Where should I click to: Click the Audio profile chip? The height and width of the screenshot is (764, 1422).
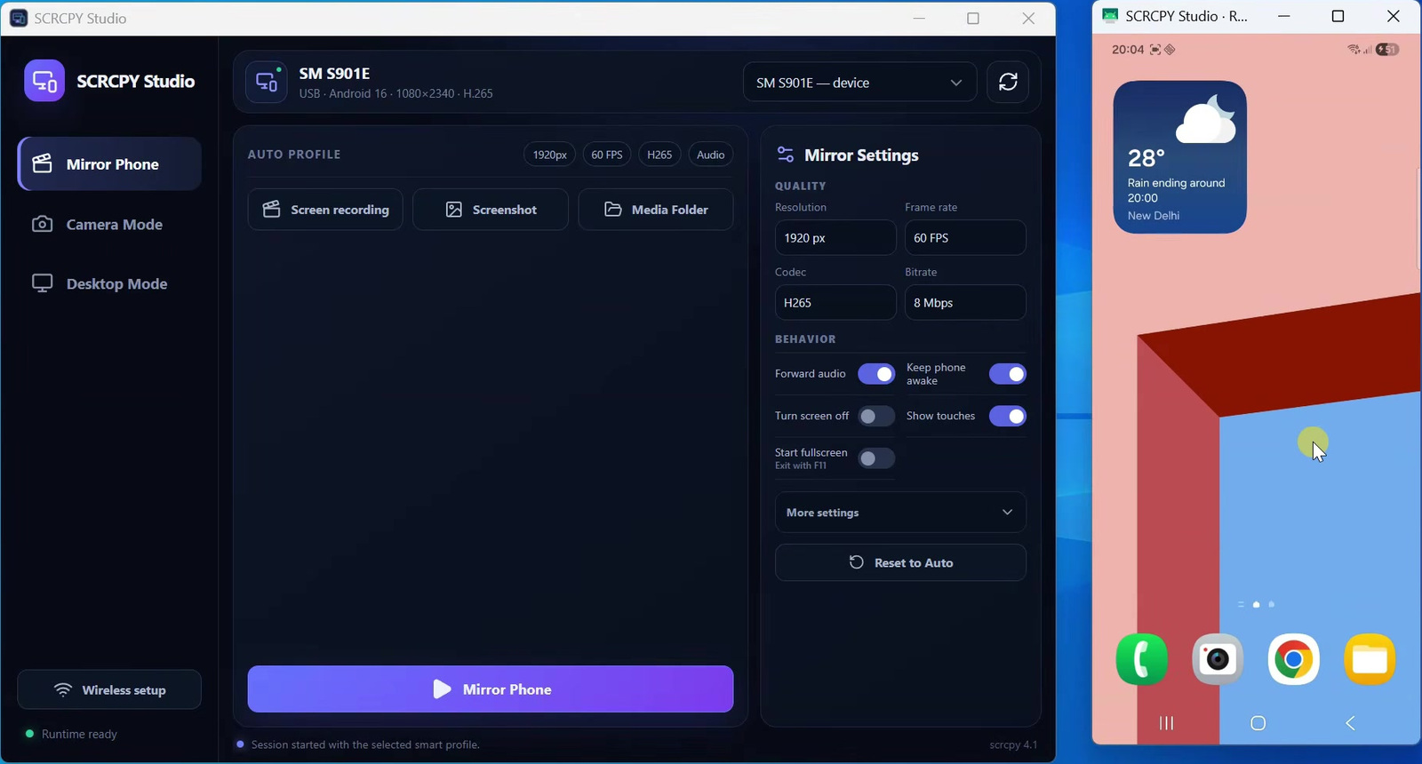710,155
